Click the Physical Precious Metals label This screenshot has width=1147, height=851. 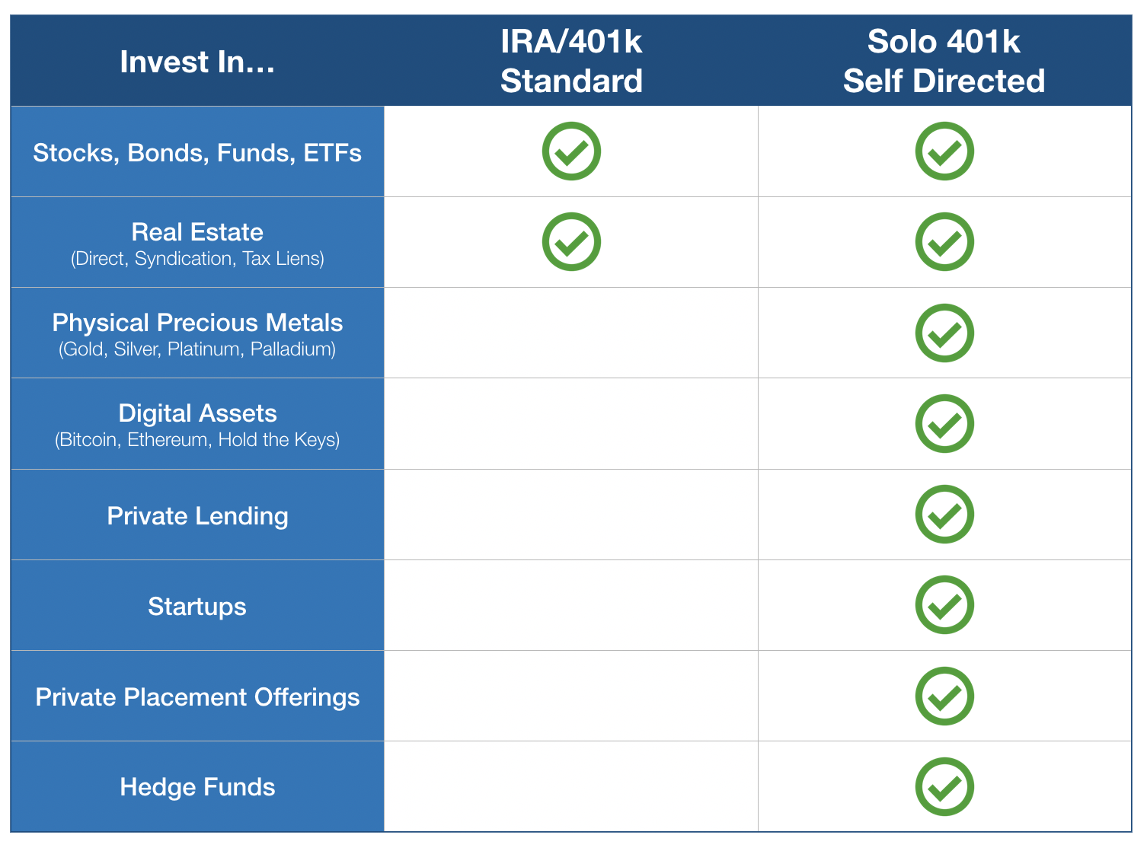pyautogui.click(x=197, y=323)
